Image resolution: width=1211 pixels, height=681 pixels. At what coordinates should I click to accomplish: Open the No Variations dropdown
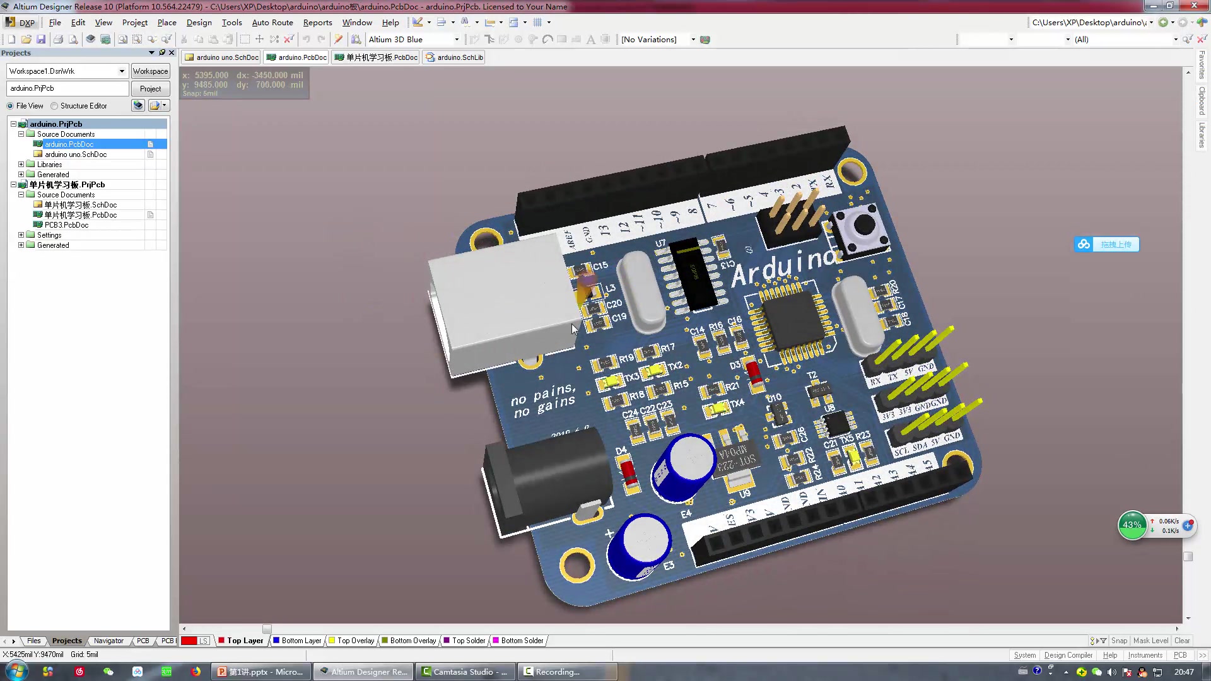[x=693, y=39]
